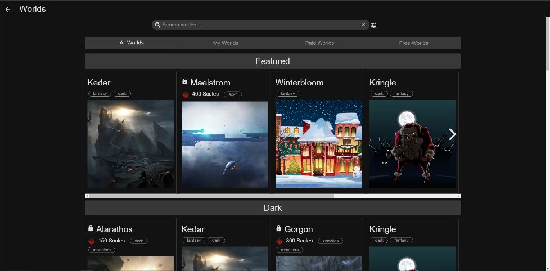Click the 300 Scales price text

pos(299,241)
